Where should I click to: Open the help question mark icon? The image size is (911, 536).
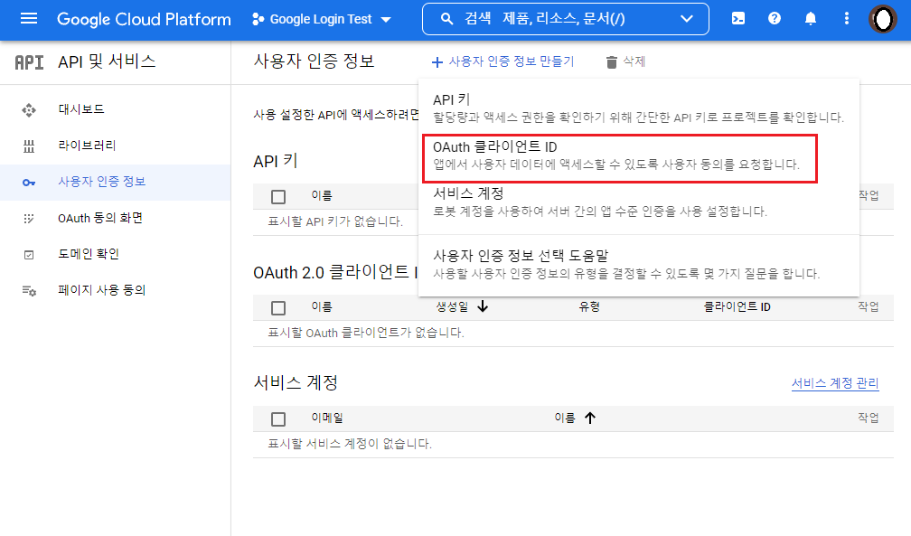click(774, 19)
